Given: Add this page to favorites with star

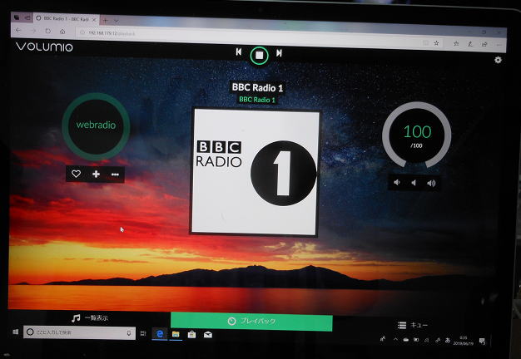Looking at the screenshot, I should coord(437,43).
